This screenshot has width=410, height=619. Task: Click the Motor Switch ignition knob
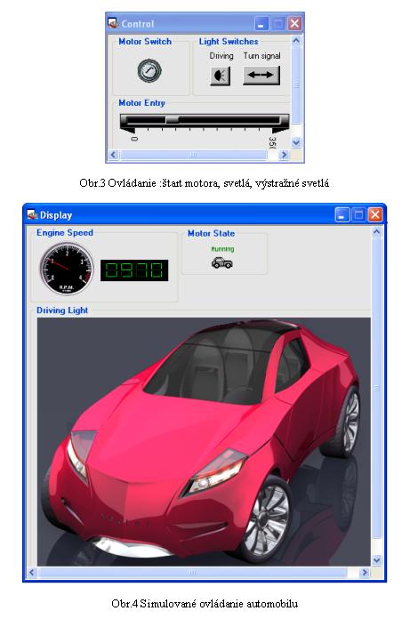click(x=149, y=70)
